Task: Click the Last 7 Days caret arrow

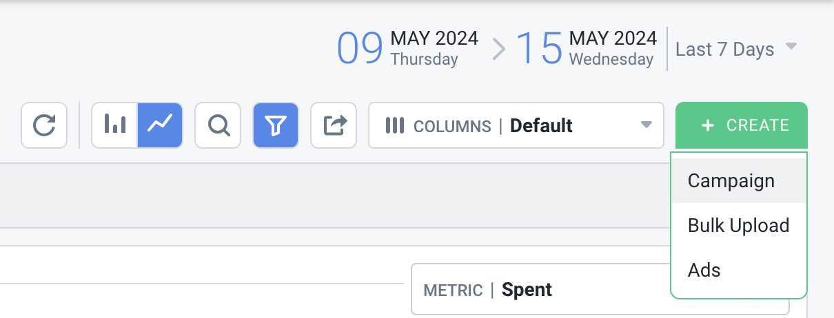Action: click(791, 47)
